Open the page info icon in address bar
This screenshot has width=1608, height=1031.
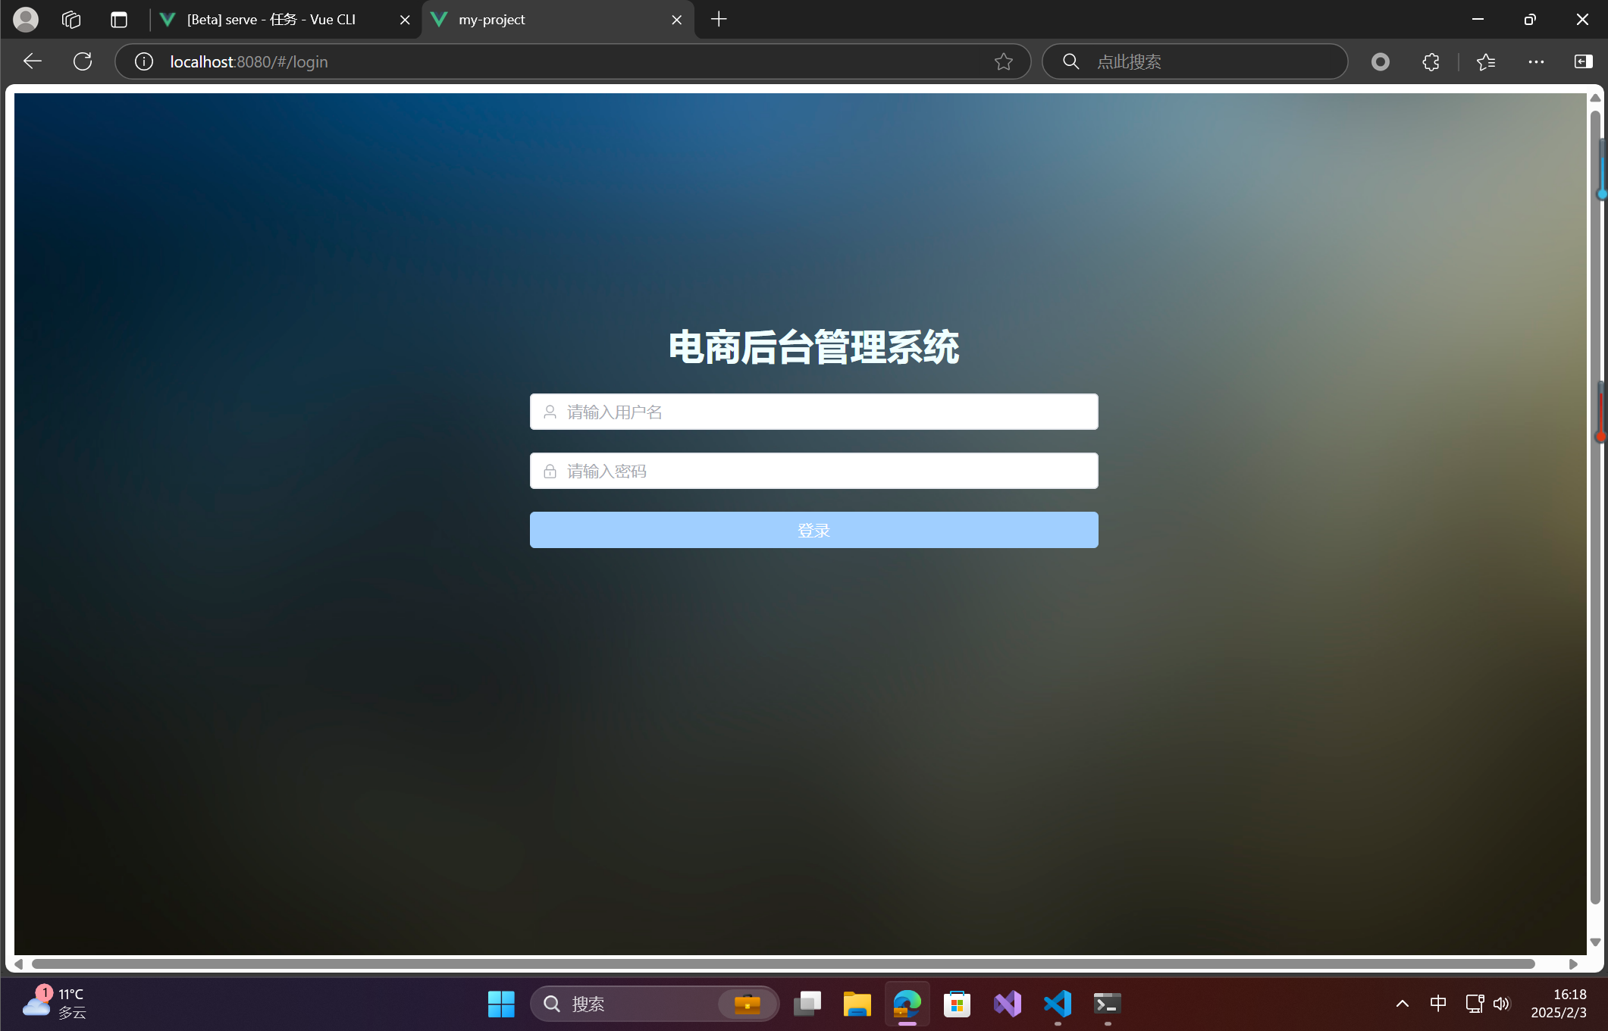[x=143, y=61]
